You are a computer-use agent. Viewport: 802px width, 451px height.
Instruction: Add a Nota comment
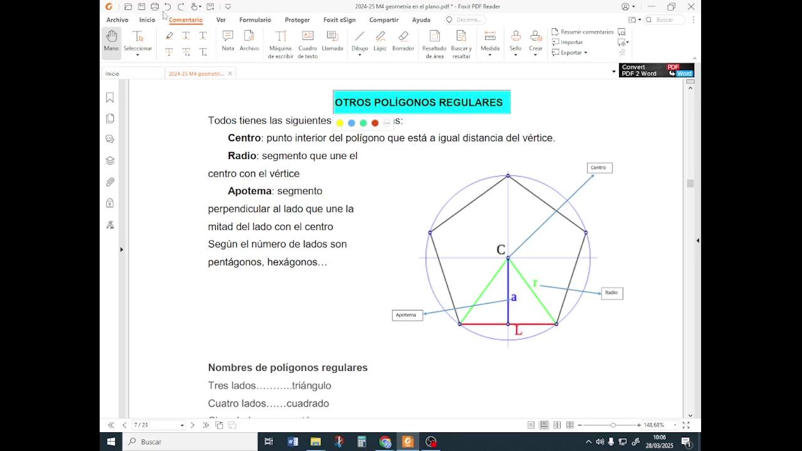(x=228, y=41)
